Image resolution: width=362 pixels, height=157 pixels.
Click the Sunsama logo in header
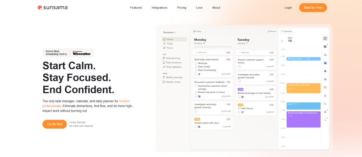[x=53, y=7]
